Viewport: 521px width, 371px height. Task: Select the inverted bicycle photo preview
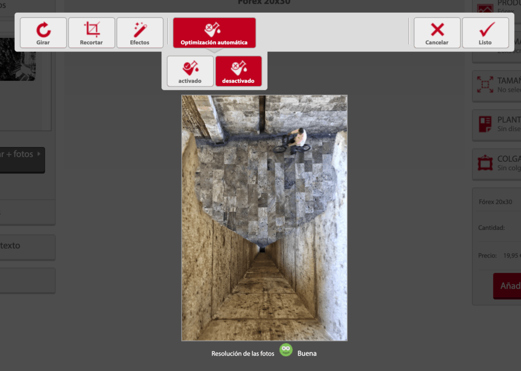(265, 218)
